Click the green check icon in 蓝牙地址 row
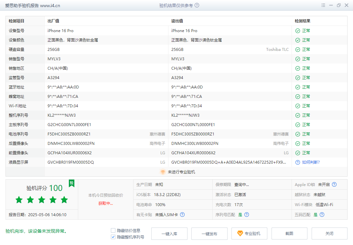 pyautogui.click(x=298, y=87)
